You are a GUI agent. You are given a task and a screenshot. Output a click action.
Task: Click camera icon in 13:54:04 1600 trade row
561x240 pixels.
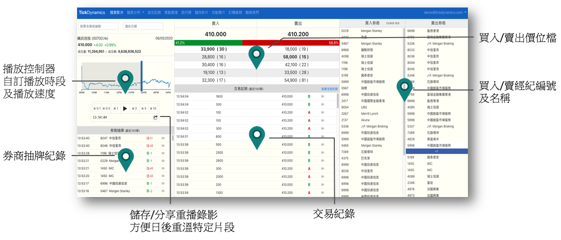[323, 96]
